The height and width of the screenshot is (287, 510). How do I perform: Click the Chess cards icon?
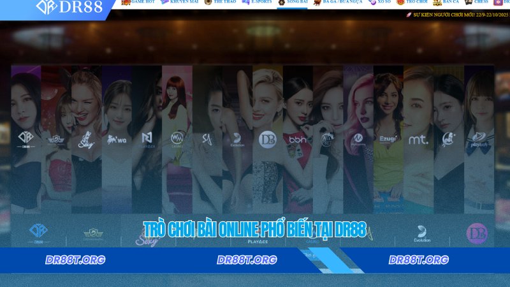click(x=469, y=3)
